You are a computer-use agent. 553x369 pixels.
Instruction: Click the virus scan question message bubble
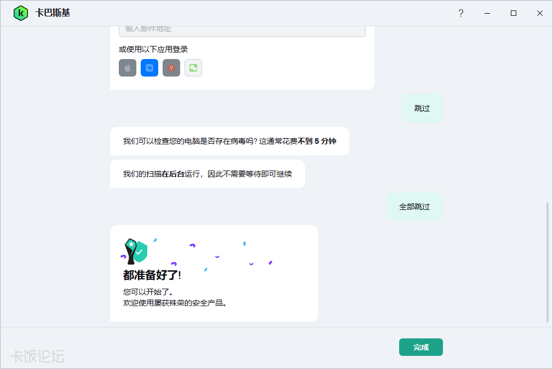coord(229,141)
